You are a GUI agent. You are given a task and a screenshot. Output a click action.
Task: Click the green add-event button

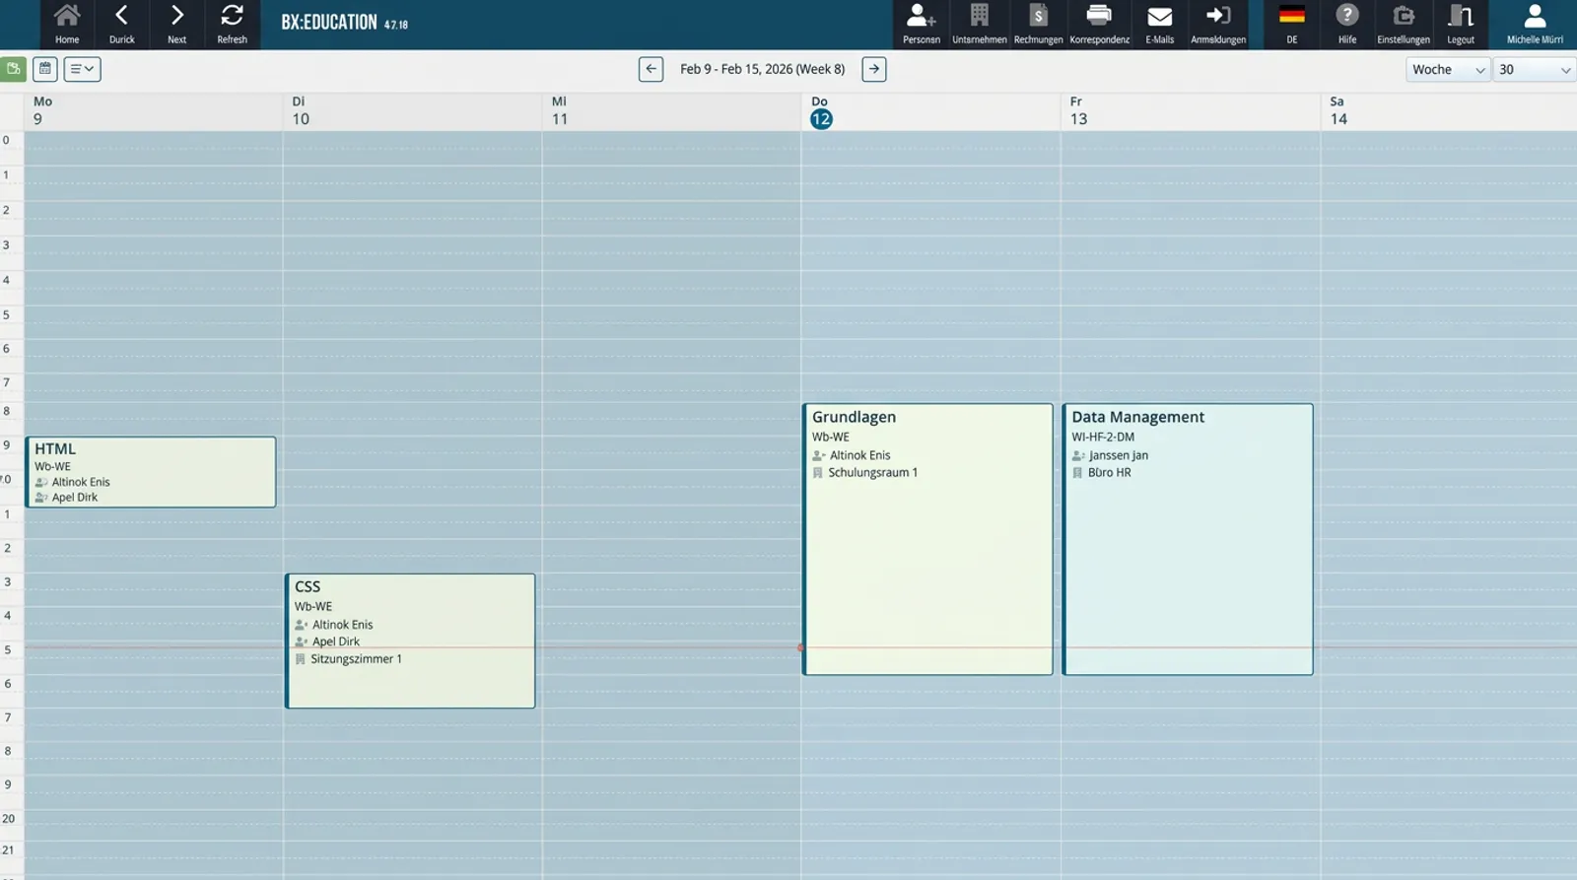[x=13, y=69]
